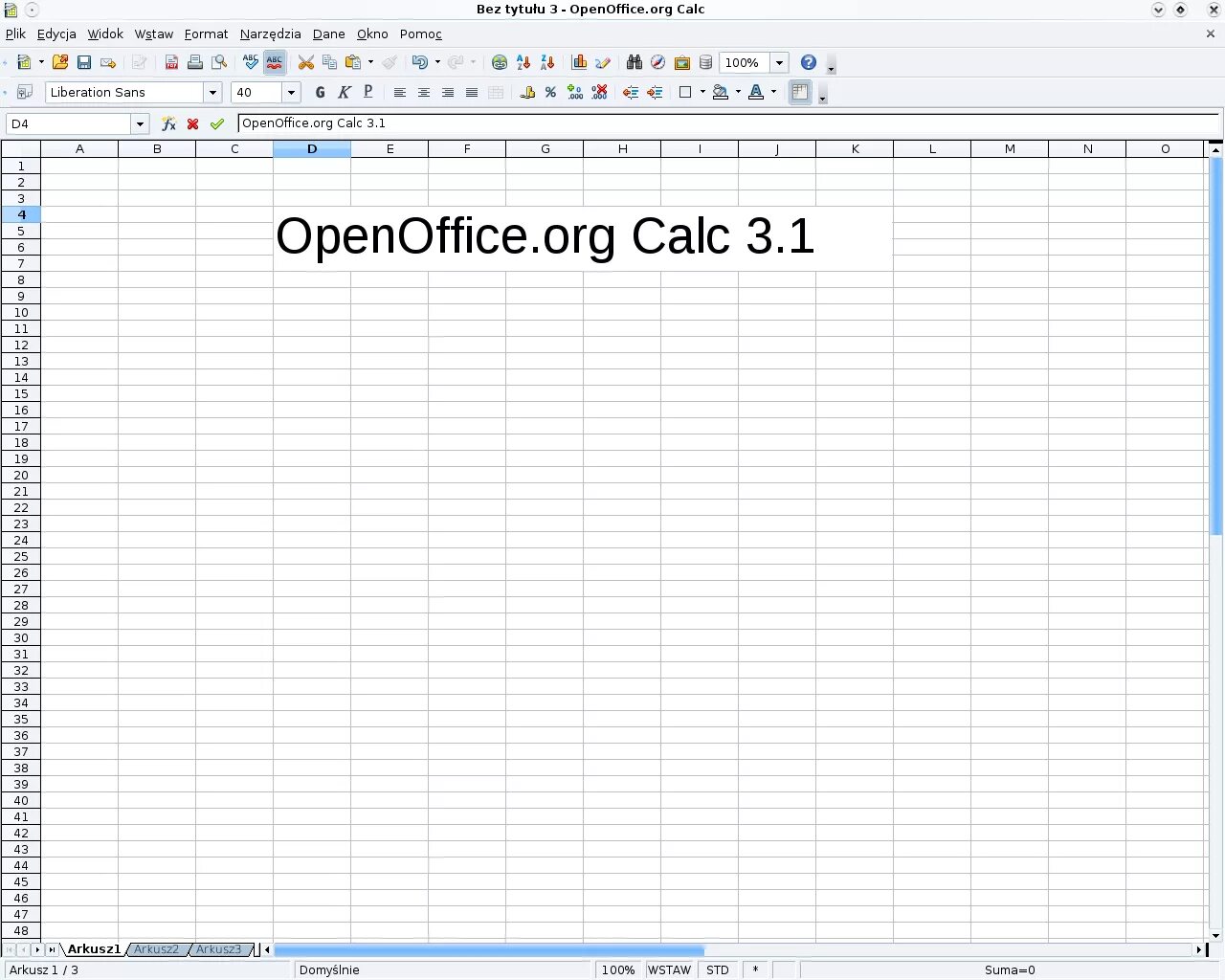Send the document as e-mail
The height and width of the screenshot is (980, 1225).
(x=108, y=62)
